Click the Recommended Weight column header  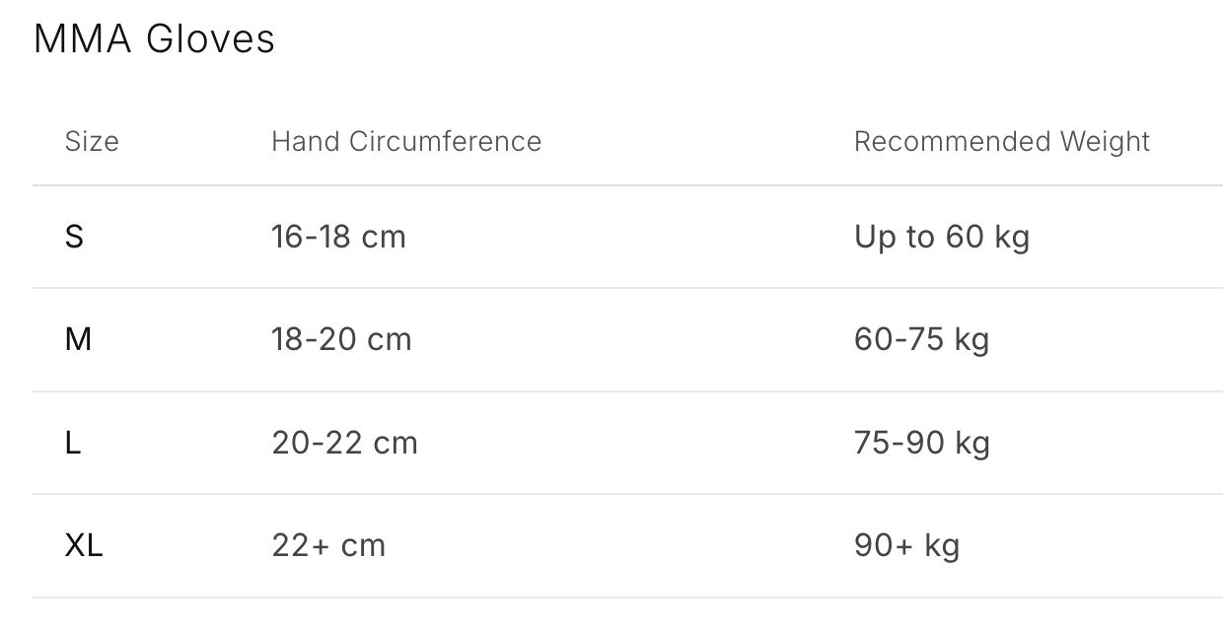1002,141
